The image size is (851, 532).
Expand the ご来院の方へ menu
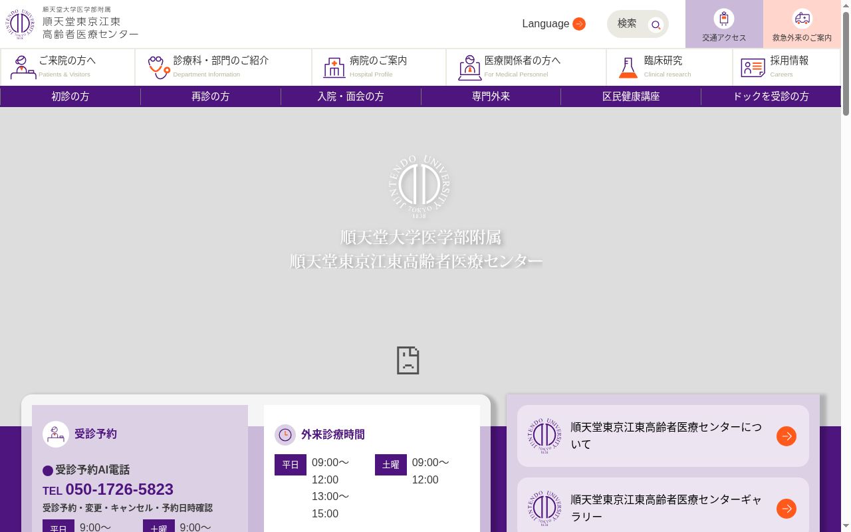(x=68, y=67)
